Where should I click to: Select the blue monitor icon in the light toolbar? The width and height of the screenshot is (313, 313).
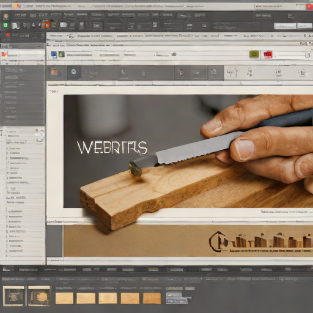(54, 54)
